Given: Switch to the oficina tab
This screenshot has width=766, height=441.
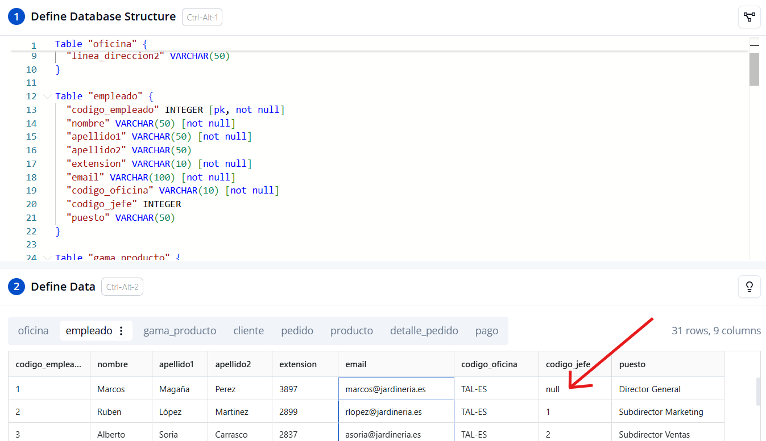Looking at the screenshot, I should coord(33,331).
